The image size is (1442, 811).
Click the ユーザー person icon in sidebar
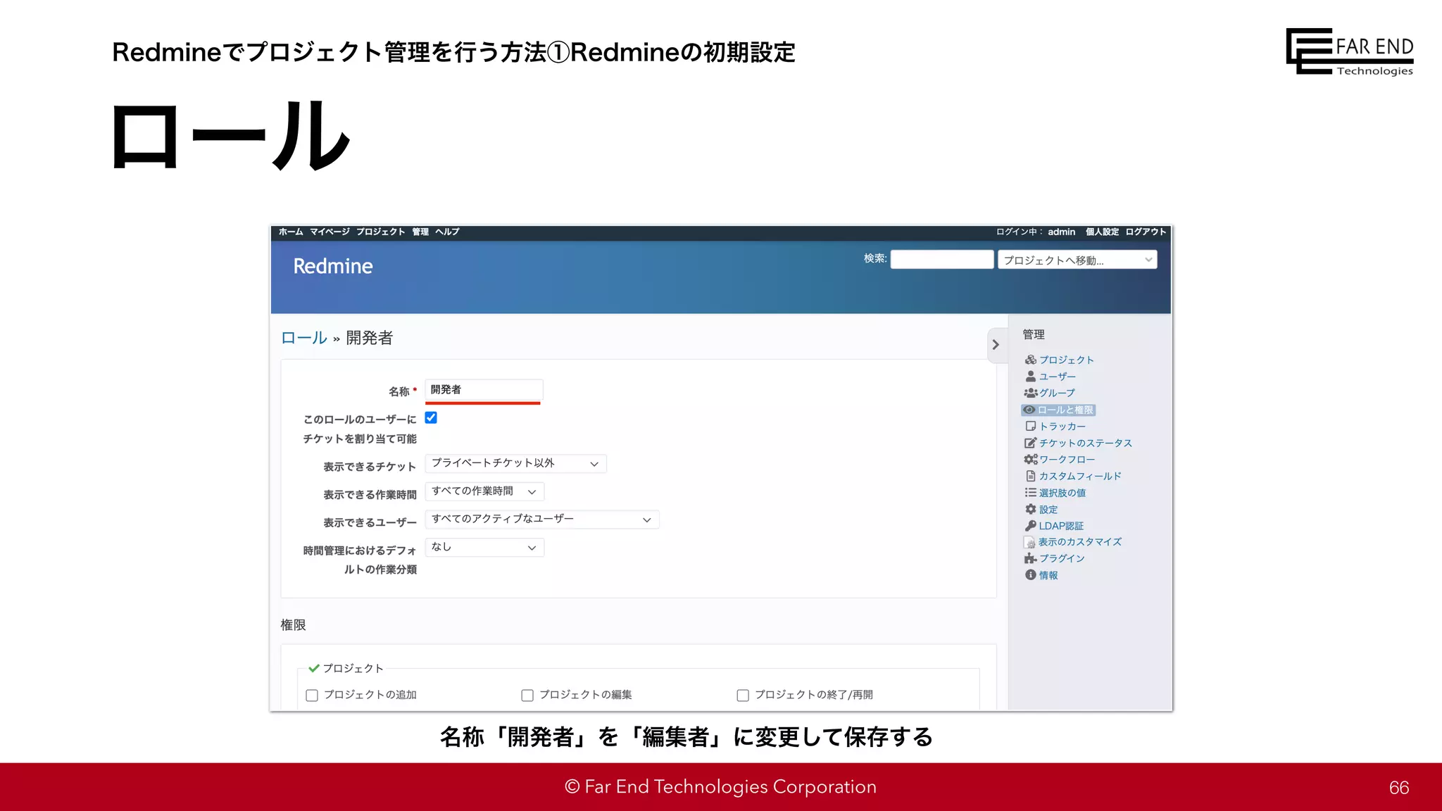1030,377
